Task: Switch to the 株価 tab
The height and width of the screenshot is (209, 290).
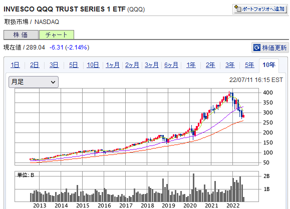Action: tap(21, 34)
